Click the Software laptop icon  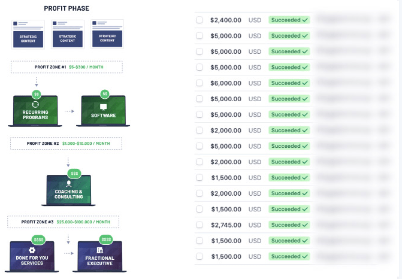103,111
